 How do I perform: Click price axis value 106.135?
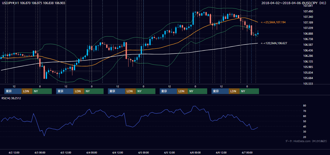pos(308,61)
